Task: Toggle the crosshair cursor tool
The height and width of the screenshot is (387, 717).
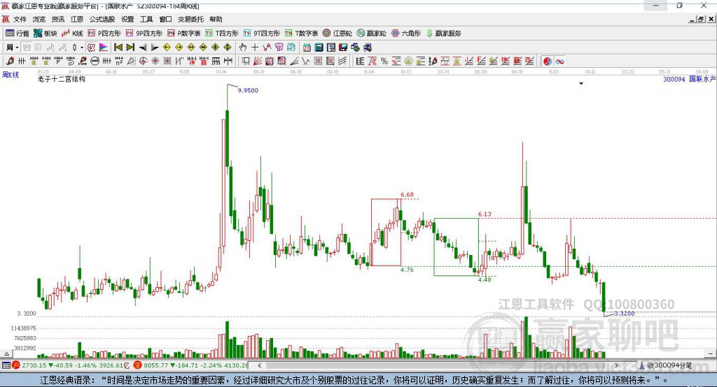Action: (255, 47)
